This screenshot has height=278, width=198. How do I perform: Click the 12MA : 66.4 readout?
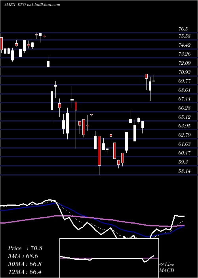tap(25, 272)
